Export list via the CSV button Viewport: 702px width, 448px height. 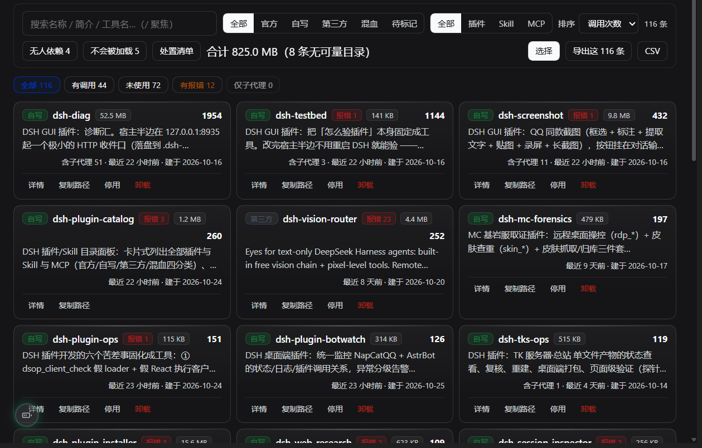click(x=652, y=51)
